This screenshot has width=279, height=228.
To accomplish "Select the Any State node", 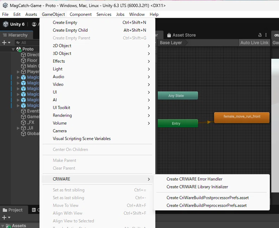I will point(178,96).
